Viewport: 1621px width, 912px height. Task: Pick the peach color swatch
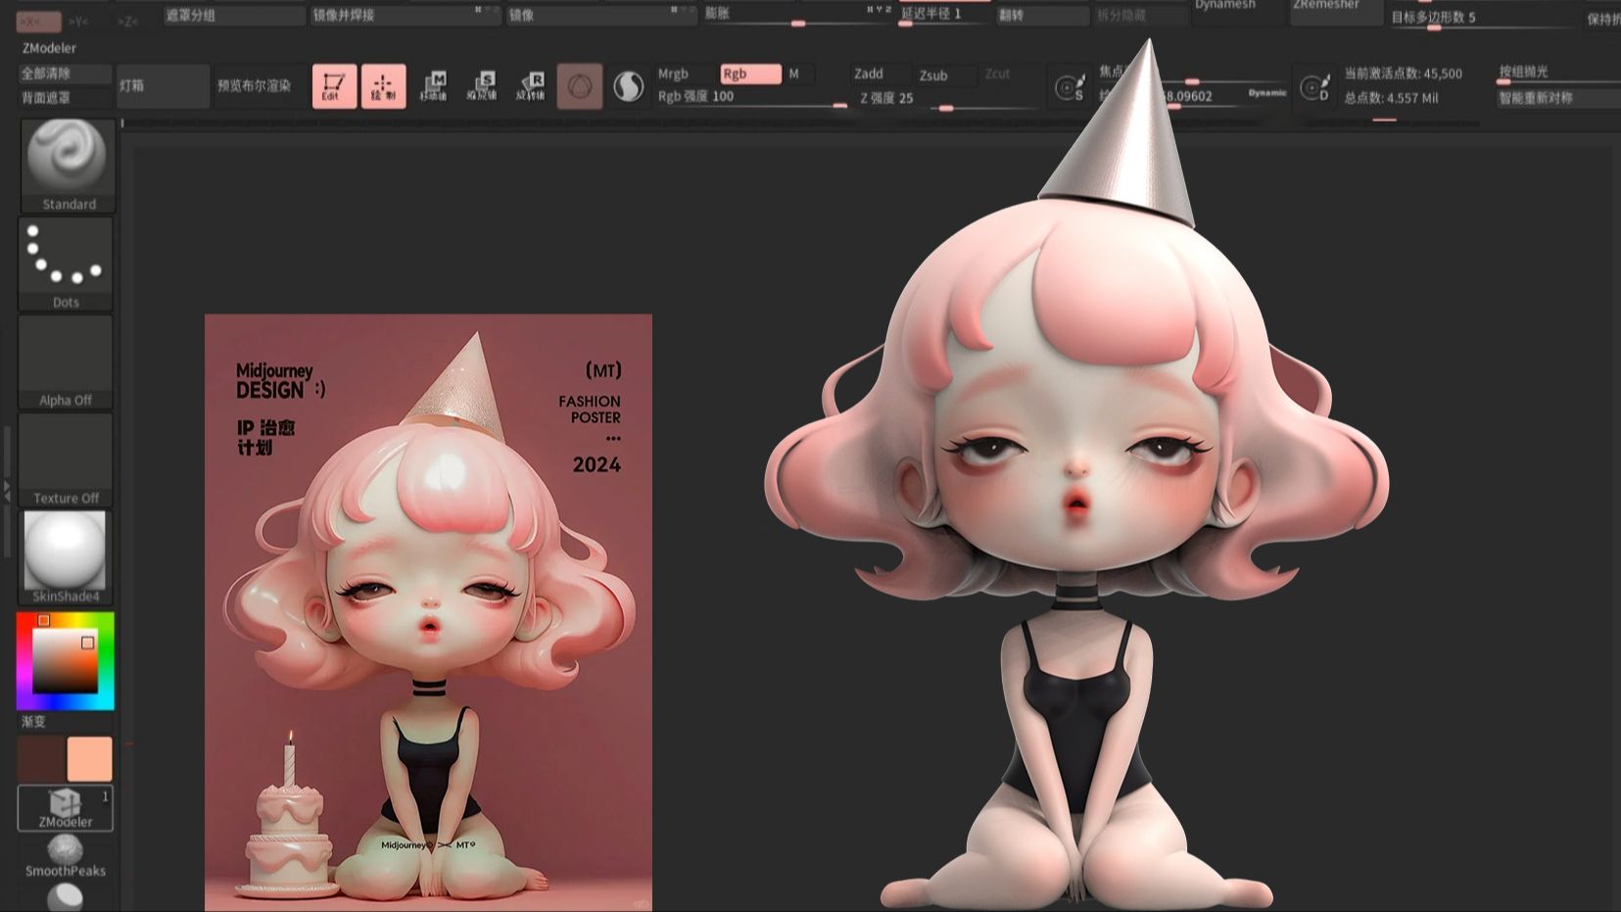coord(90,759)
